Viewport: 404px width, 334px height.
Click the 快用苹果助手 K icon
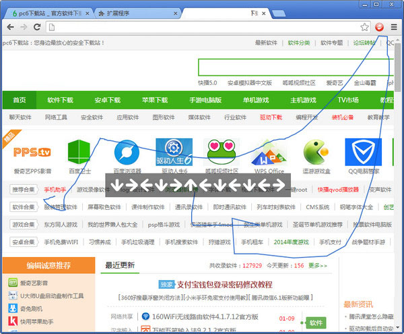pyautogui.click(x=13, y=321)
